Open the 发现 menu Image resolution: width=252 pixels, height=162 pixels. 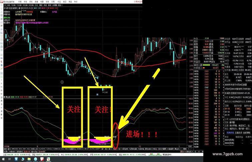(x=47, y=2)
